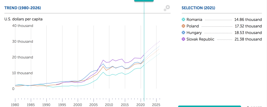Open the chart settings gear icon
This screenshot has height=107, width=267.
click(x=167, y=8)
